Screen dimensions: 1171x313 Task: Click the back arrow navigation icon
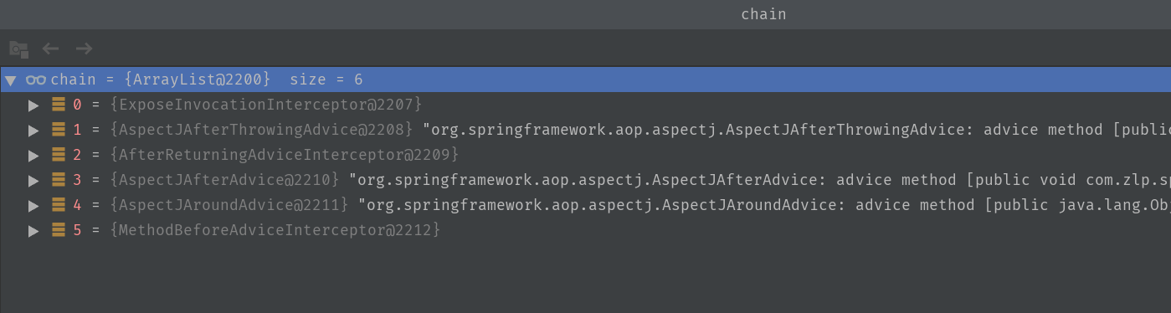coord(51,49)
